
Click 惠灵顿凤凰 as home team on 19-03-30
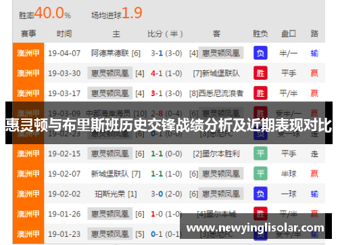(x=110, y=73)
